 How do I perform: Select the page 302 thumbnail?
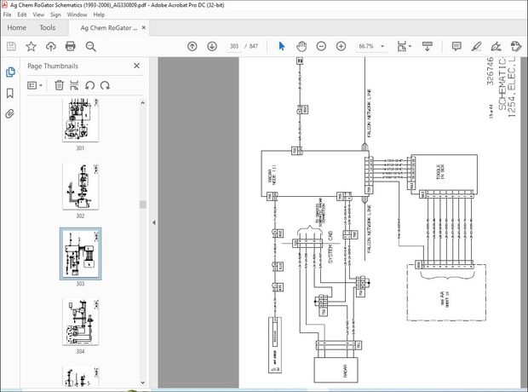[x=81, y=187]
